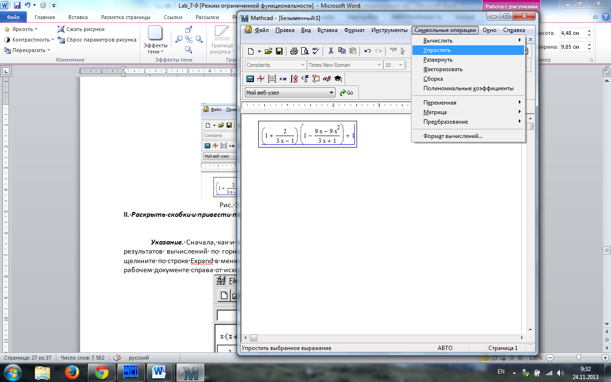Undo the last action in Mathcad
This screenshot has height=382, width=611.
368,51
